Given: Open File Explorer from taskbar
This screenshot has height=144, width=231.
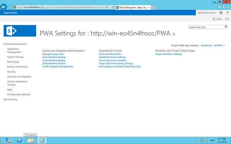Looking at the screenshot, I should pos(31,141).
